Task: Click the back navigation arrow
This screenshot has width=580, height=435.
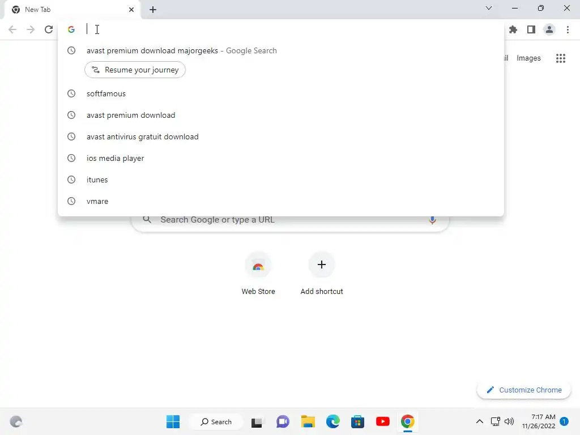Action: pyautogui.click(x=12, y=29)
